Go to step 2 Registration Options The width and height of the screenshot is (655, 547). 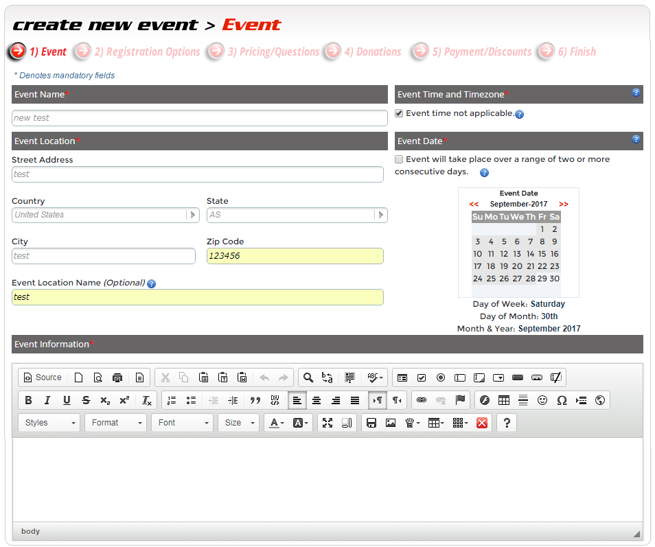coord(147,51)
